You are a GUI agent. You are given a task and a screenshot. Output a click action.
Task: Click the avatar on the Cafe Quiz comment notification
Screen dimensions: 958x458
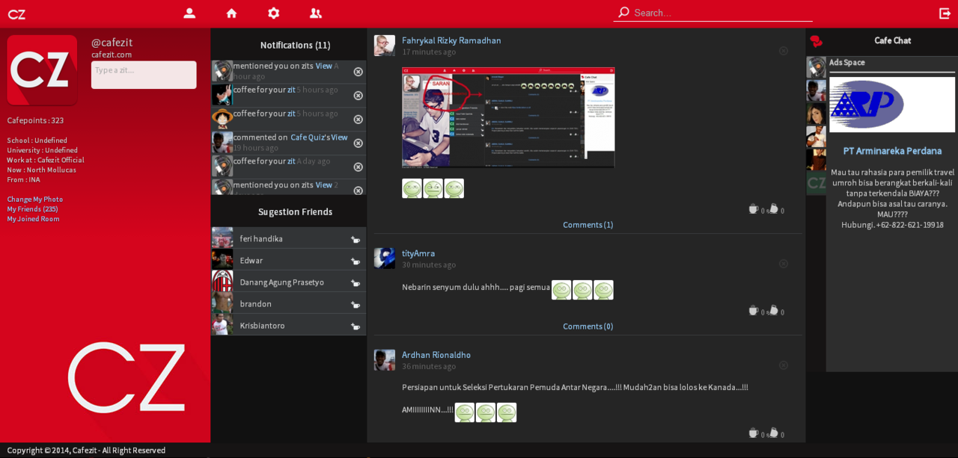tap(222, 143)
